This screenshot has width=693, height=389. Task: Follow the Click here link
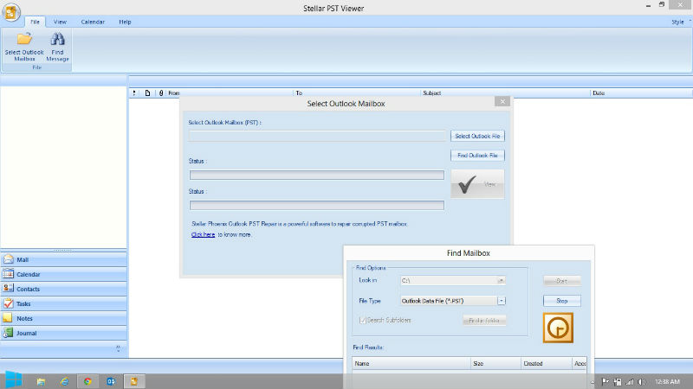tap(203, 234)
